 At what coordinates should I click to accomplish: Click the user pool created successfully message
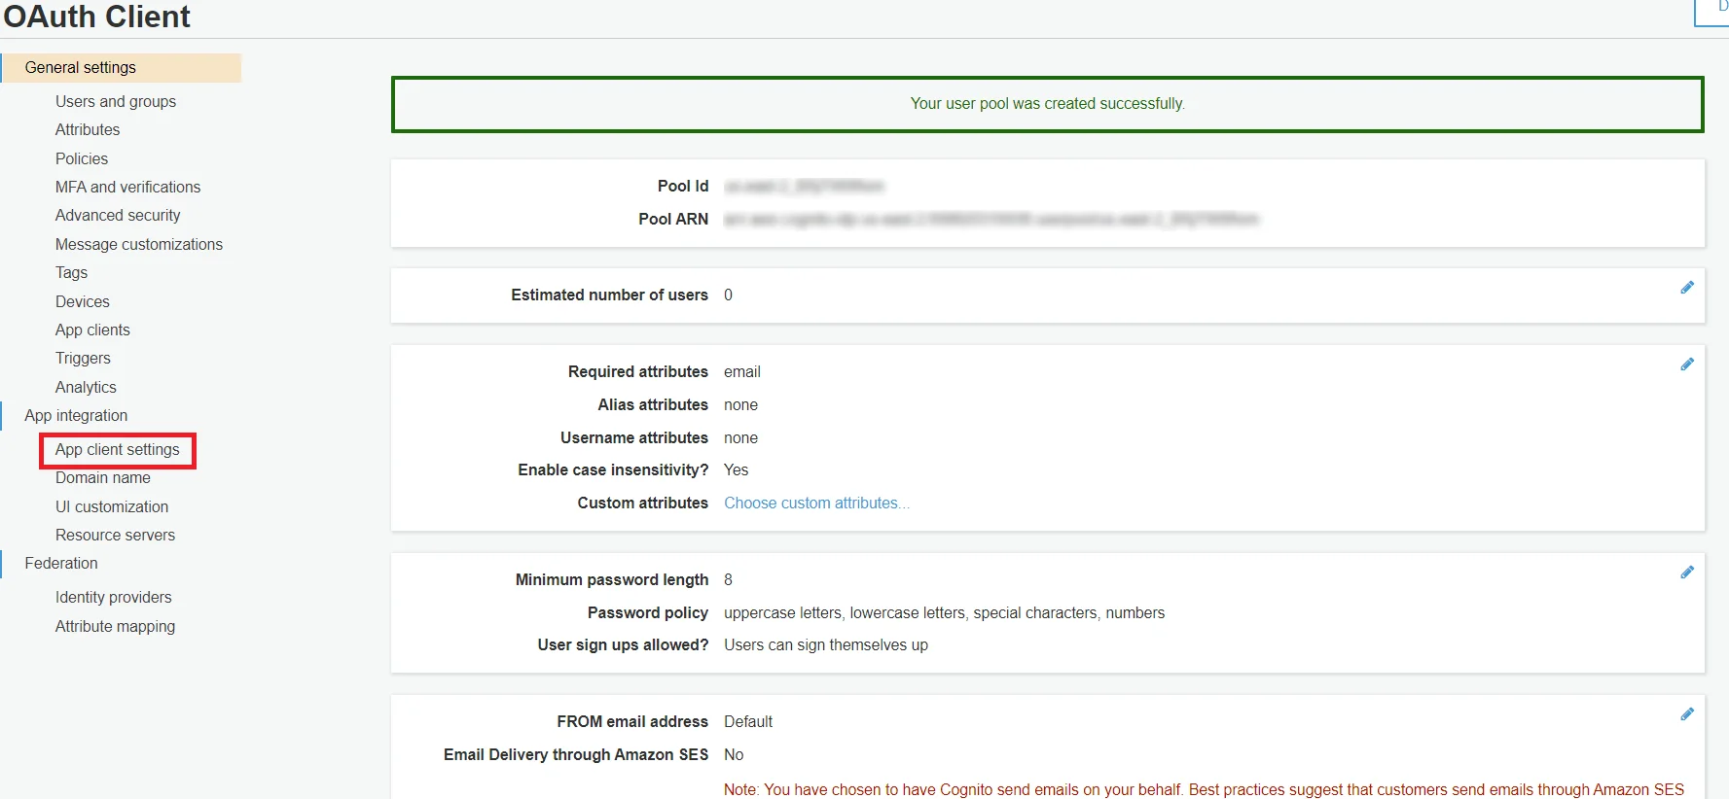click(1047, 104)
